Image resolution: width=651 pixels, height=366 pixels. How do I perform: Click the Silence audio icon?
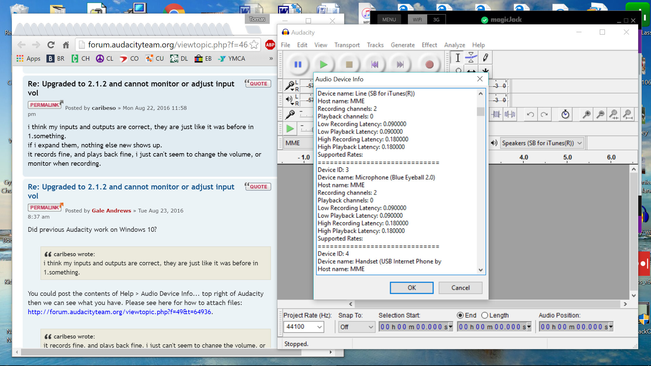tap(510, 115)
